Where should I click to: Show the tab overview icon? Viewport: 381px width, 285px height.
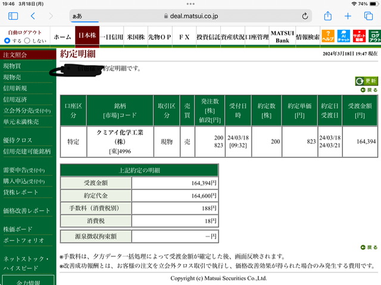click(368, 16)
